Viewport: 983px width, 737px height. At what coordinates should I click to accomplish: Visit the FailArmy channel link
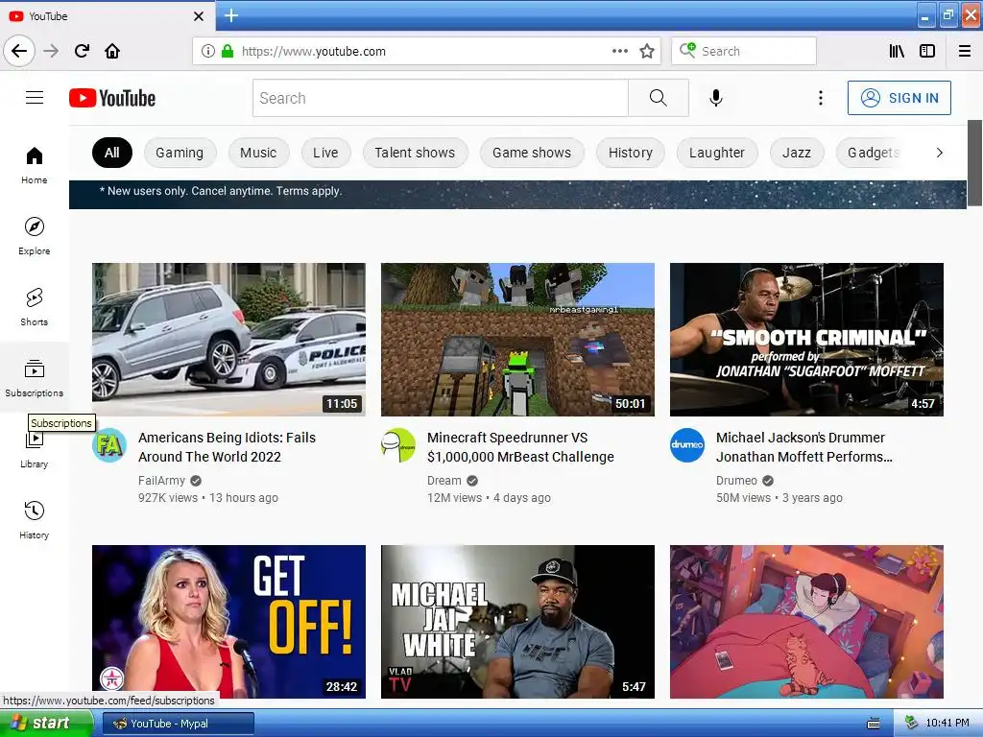(x=161, y=480)
